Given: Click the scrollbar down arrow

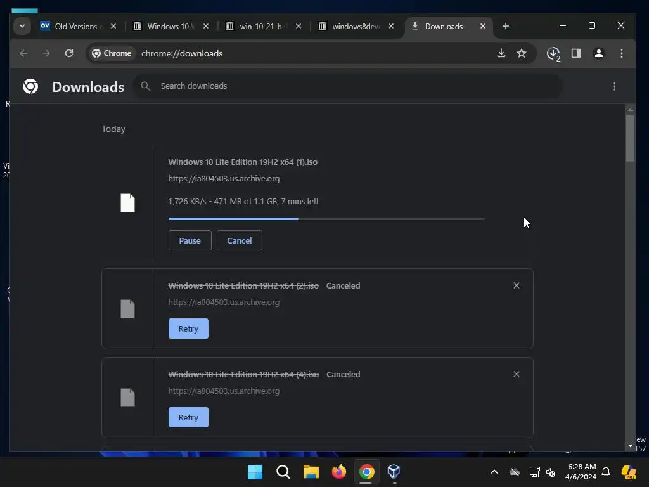Looking at the screenshot, I should (x=630, y=446).
